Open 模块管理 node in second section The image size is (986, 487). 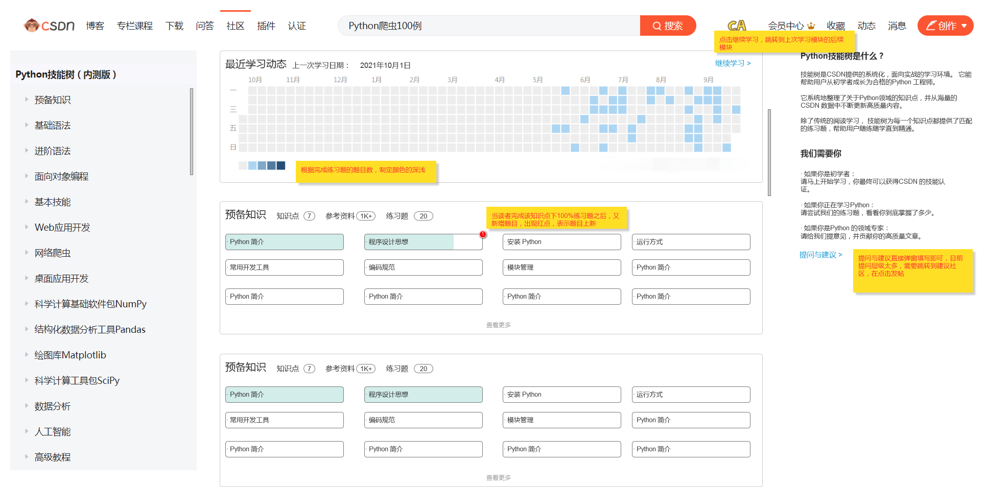[x=562, y=420]
